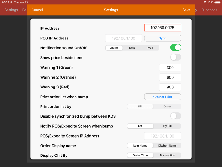Click POS/Expedite Screen IP Address field
Viewport: 222px width, 167px height.
(162, 136)
